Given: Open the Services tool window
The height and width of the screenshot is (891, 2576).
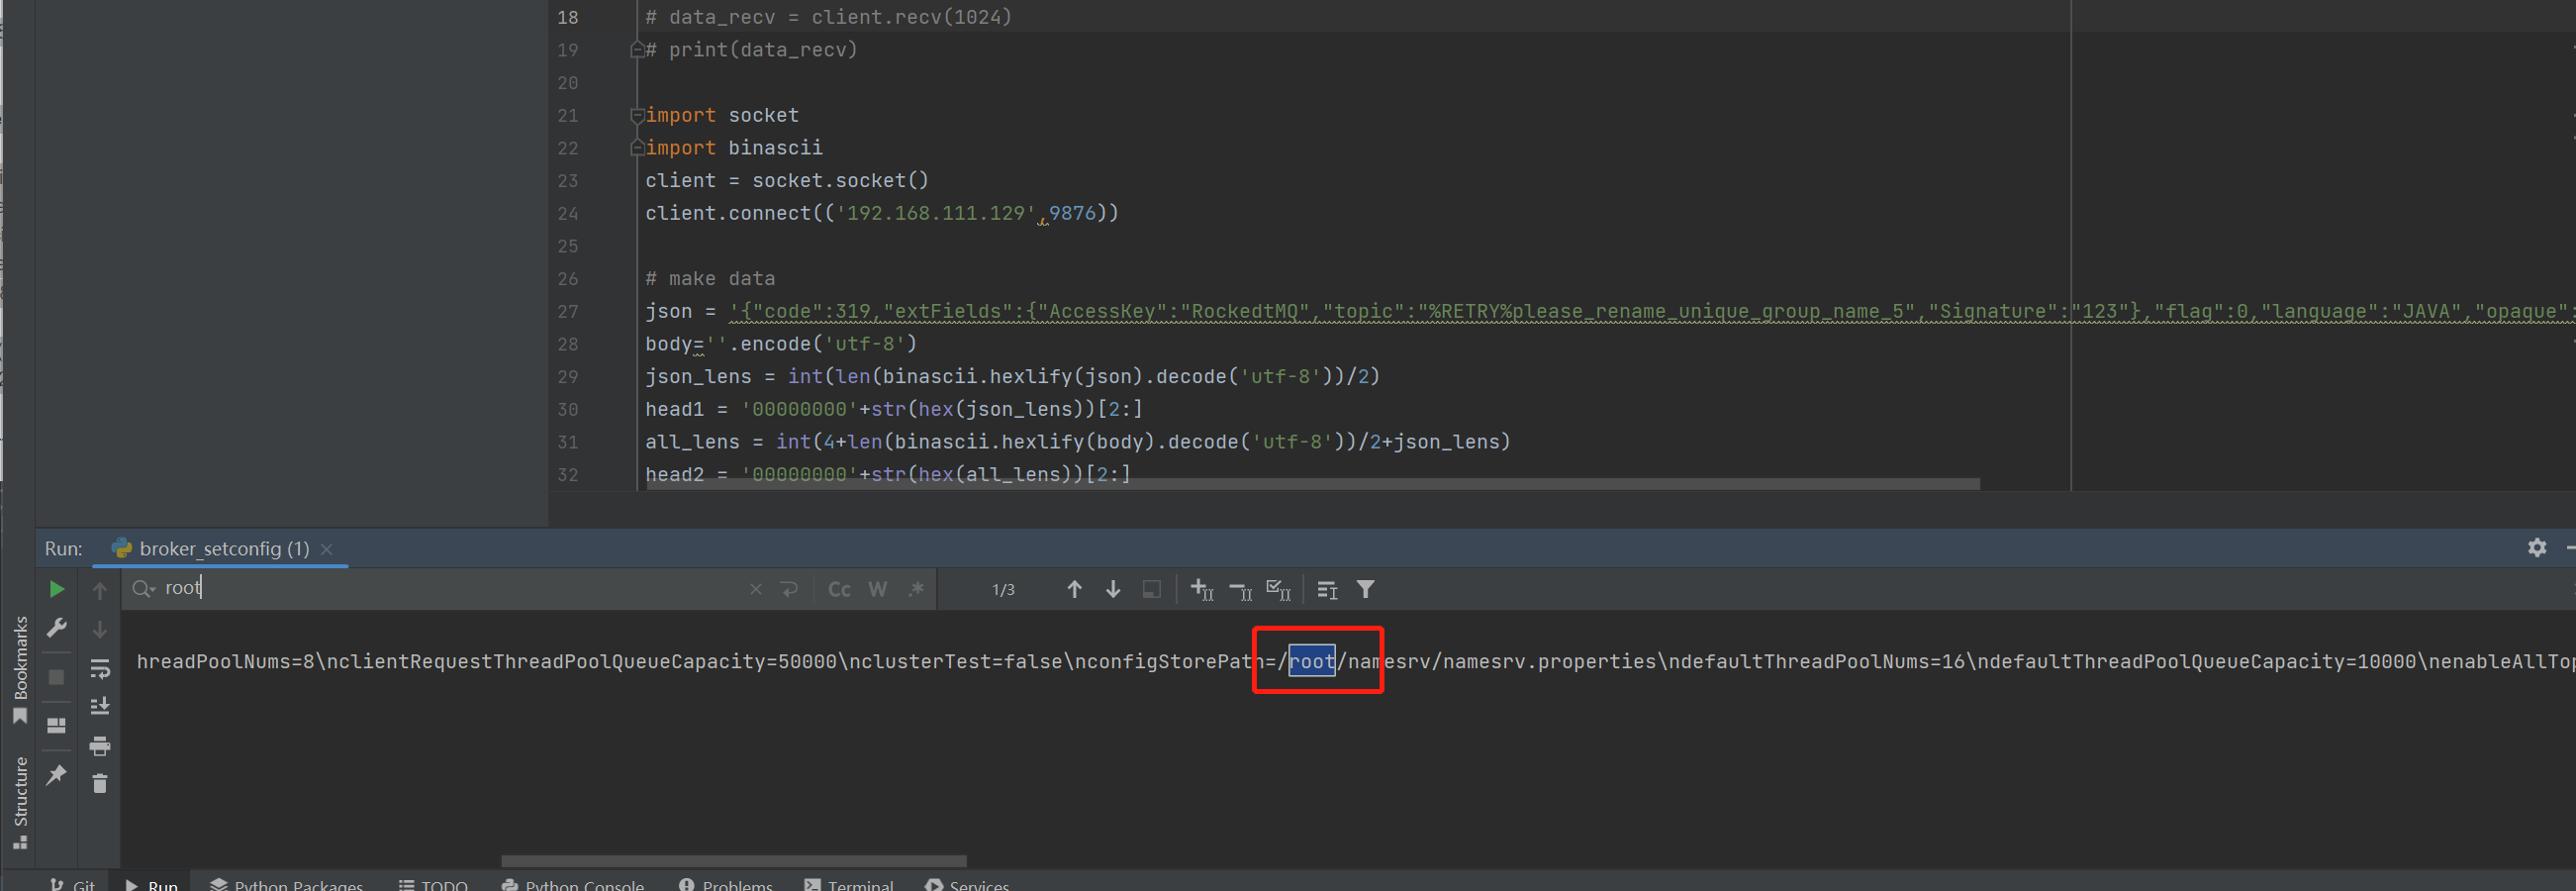Looking at the screenshot, I should click(x=968, y=884).
